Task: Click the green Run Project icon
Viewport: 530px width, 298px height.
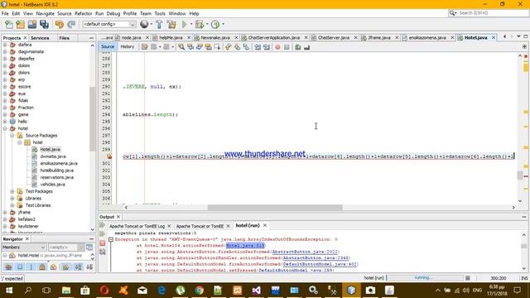Action: (x=184, y=24)
